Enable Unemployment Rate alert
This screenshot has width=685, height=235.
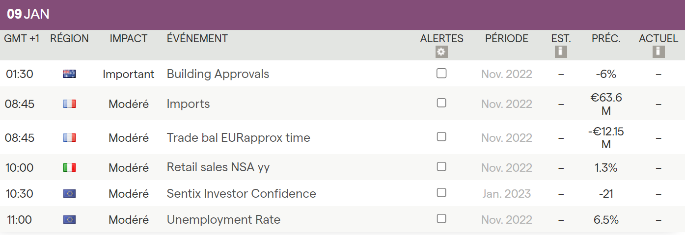pos(441,219)
